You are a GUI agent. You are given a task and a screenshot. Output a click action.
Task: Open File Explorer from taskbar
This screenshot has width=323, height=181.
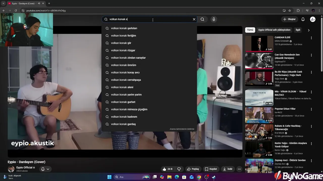coord(169,177)
